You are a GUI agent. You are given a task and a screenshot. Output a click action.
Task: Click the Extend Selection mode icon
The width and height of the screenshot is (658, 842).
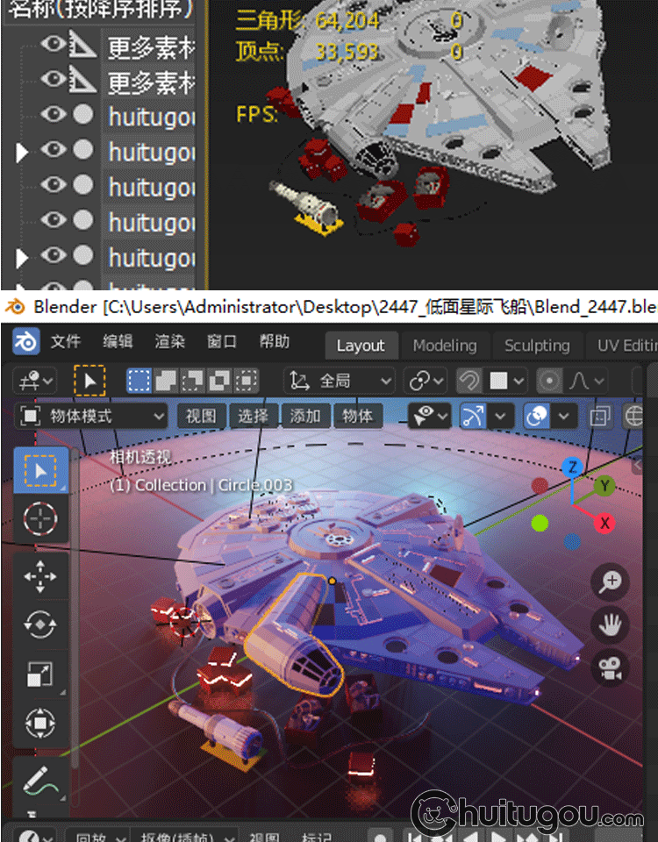pos(166,381)
